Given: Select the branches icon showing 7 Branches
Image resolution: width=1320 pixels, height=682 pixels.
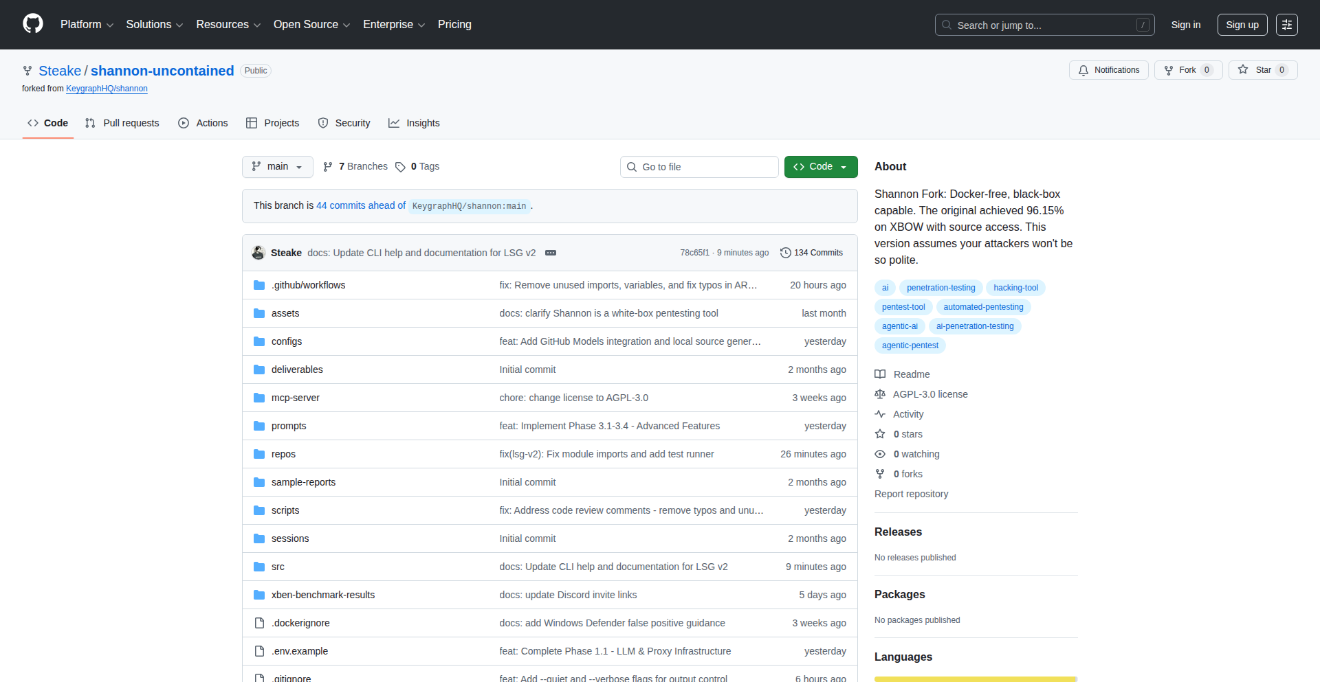Looking at the screenshot, I should [327, 166].
